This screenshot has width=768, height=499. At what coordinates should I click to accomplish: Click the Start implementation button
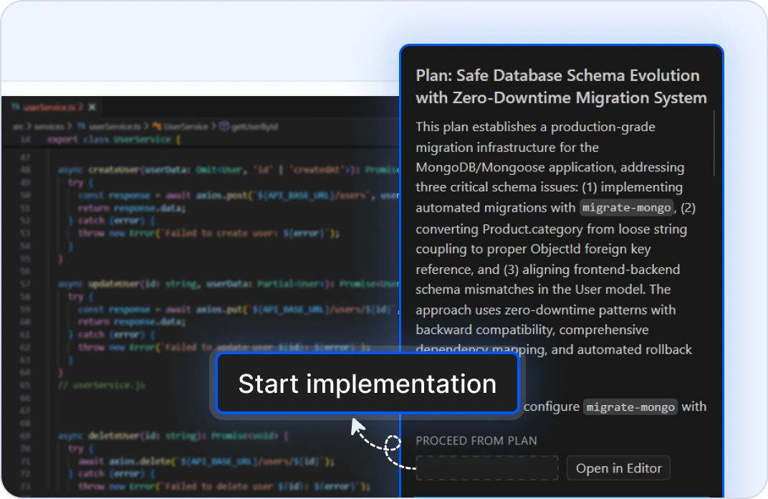[367, 384]
